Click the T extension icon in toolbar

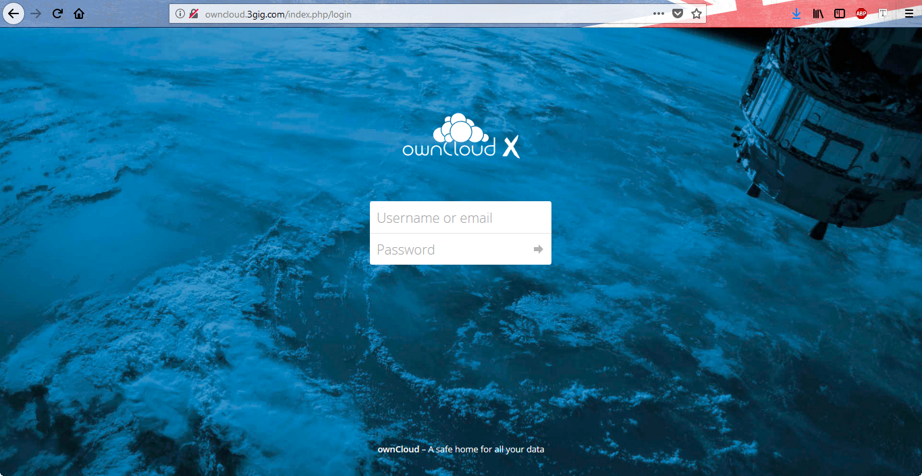click(x=883, y=14)
